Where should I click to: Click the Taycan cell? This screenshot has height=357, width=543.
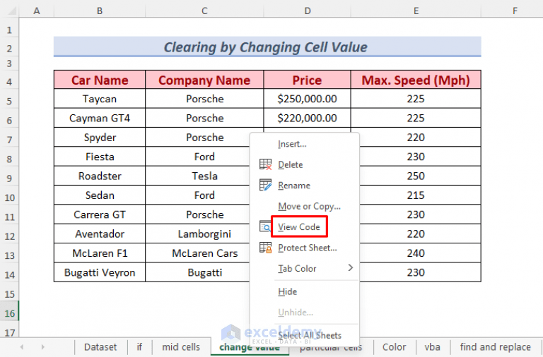click(100, 99)
